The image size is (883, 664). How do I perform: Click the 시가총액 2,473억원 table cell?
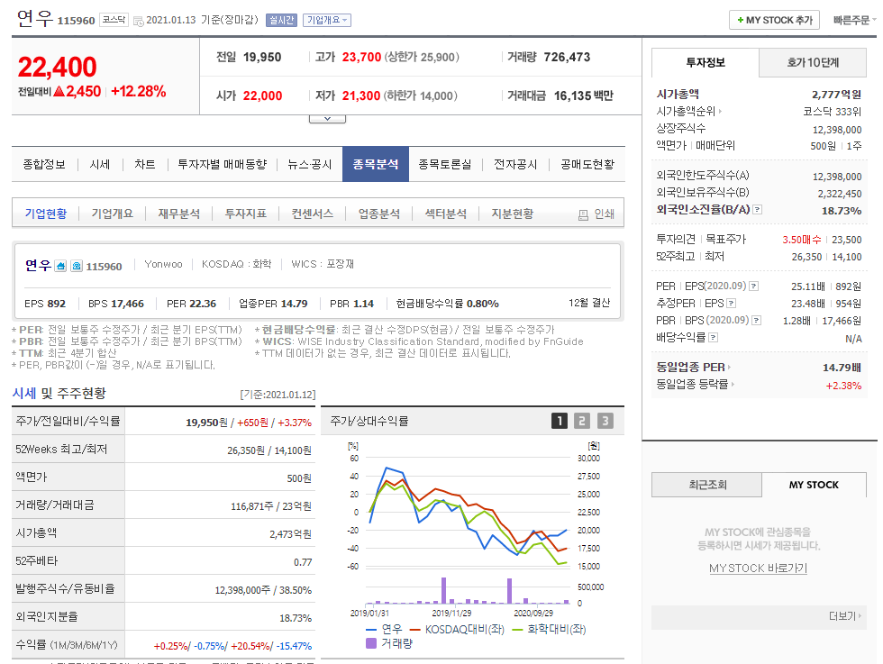pyautogui.click(x=220, y=533)
